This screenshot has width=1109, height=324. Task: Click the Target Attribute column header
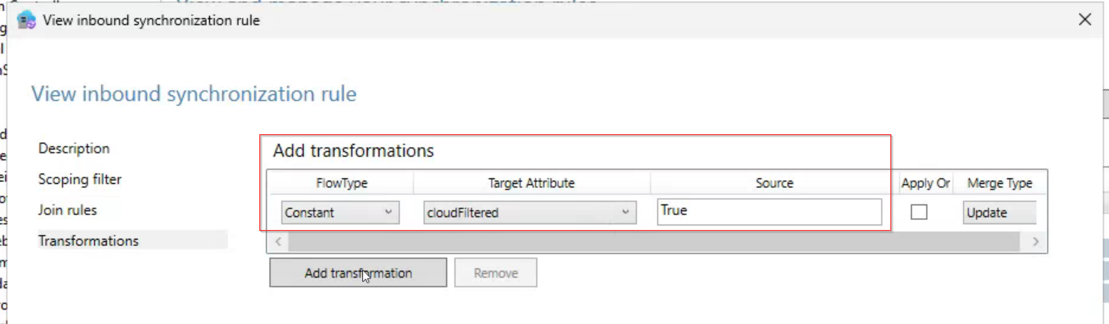531,183
